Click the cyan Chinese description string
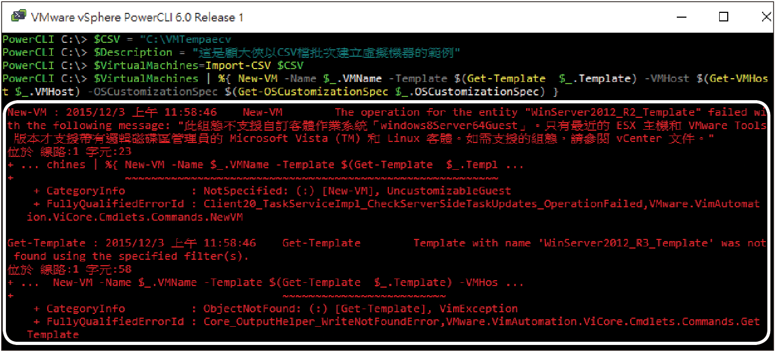The width and height of the screenshot is (776, 353). click(327, 52)
